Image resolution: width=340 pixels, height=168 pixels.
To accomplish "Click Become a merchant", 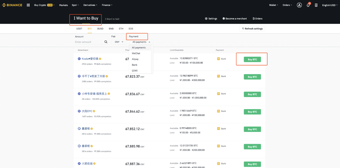I will 235,19.
